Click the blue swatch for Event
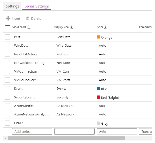The width and height of the screenshot is (155, 143). [98, 89]
